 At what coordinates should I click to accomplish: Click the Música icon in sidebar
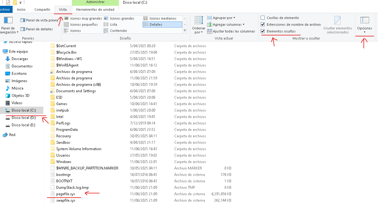coord(8,88)
